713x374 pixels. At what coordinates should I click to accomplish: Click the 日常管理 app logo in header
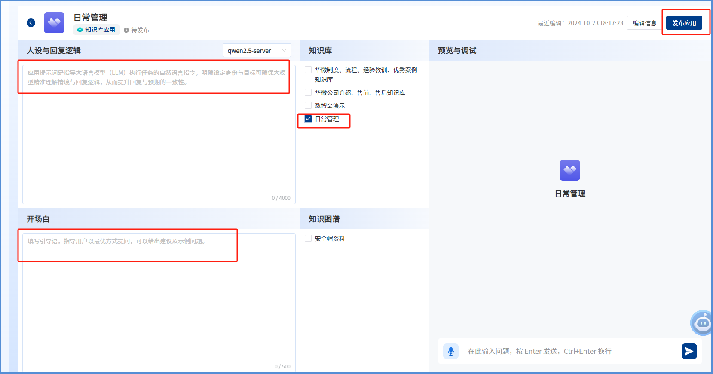pyautogui.click(x=54, y=23)
